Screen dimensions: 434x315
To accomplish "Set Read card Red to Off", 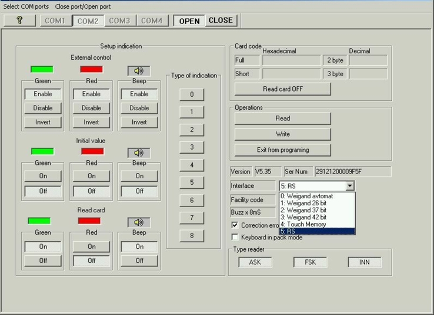I will pyautogui.click(x=91, y=260).
